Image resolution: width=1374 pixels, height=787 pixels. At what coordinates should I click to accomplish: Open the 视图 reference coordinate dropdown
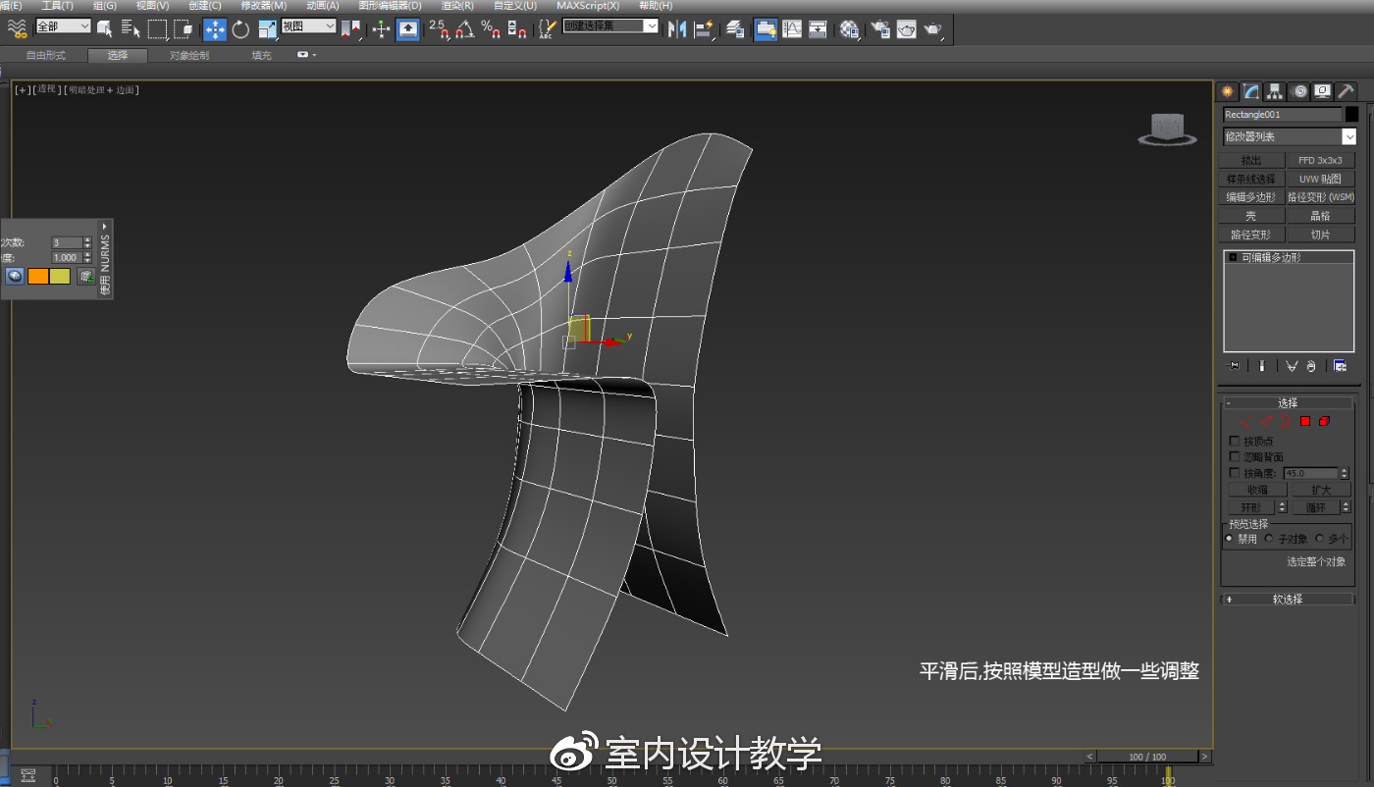click(x=307, y=27)
